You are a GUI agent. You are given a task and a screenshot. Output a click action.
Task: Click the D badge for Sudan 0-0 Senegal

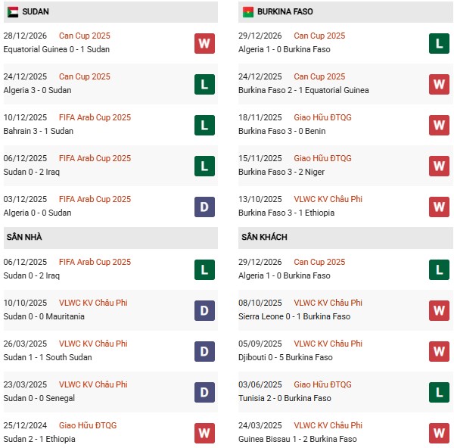(204, 391)
